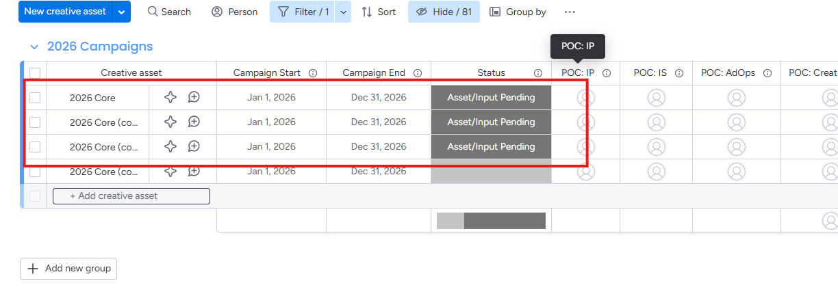Click the Add new group button
This screenshot has height=296, width=838.
[68, 269]
